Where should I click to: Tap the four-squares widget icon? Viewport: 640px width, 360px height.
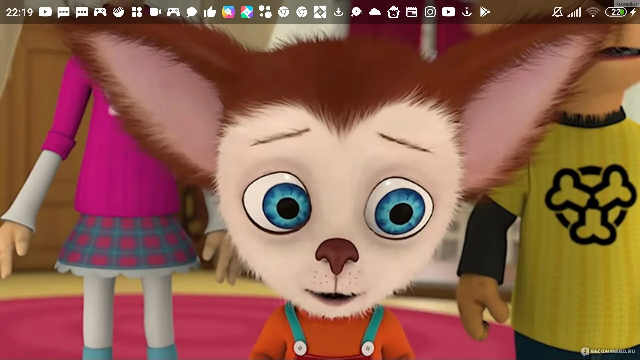pyautogui.click(x=137, y=12)
